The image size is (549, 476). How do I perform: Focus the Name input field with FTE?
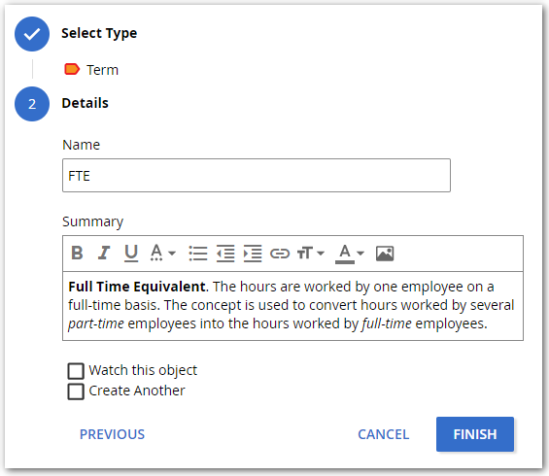(x=257, y=176)
